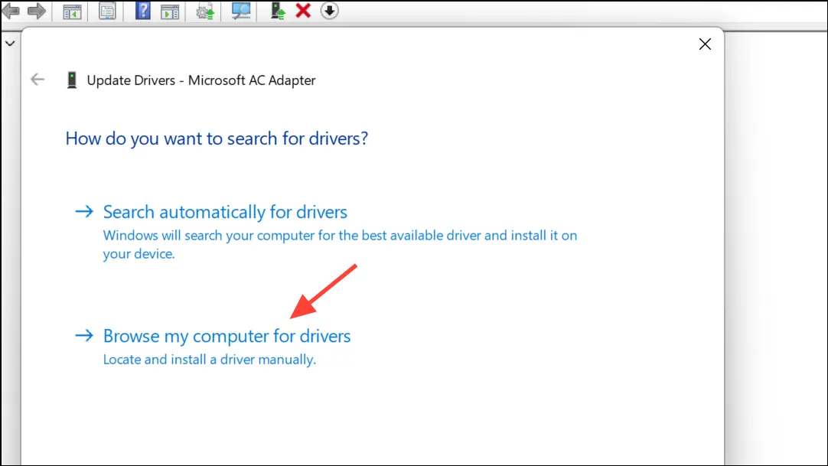Click the arrow beside Search automatically
Image resolution: width=828 pixels, height=466 pixels.
(84, 212)
